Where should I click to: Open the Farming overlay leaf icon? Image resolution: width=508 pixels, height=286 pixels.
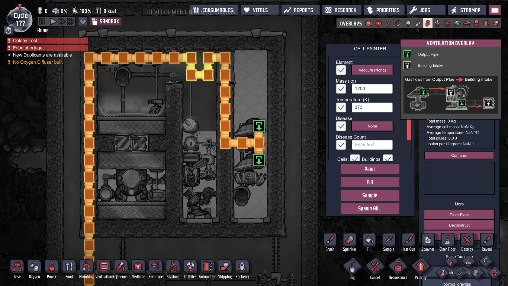pyautogui.click(x=457, y=23)
